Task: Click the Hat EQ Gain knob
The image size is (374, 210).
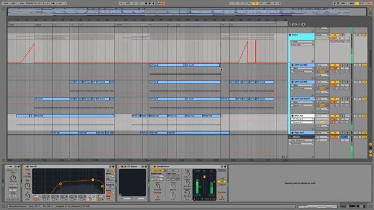Action: click(x=27, y=185)
